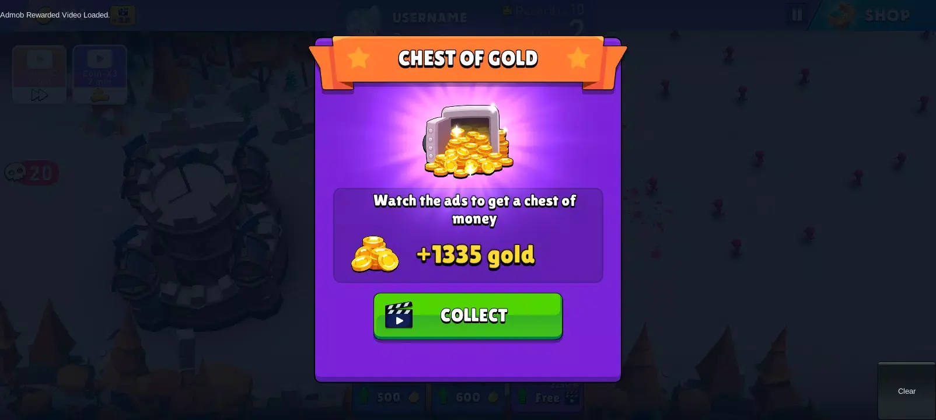This screenshot has height=420, width=936.
Task: Click the clapperboard video icon on COLLECT
Action: [x=399, y=315]
